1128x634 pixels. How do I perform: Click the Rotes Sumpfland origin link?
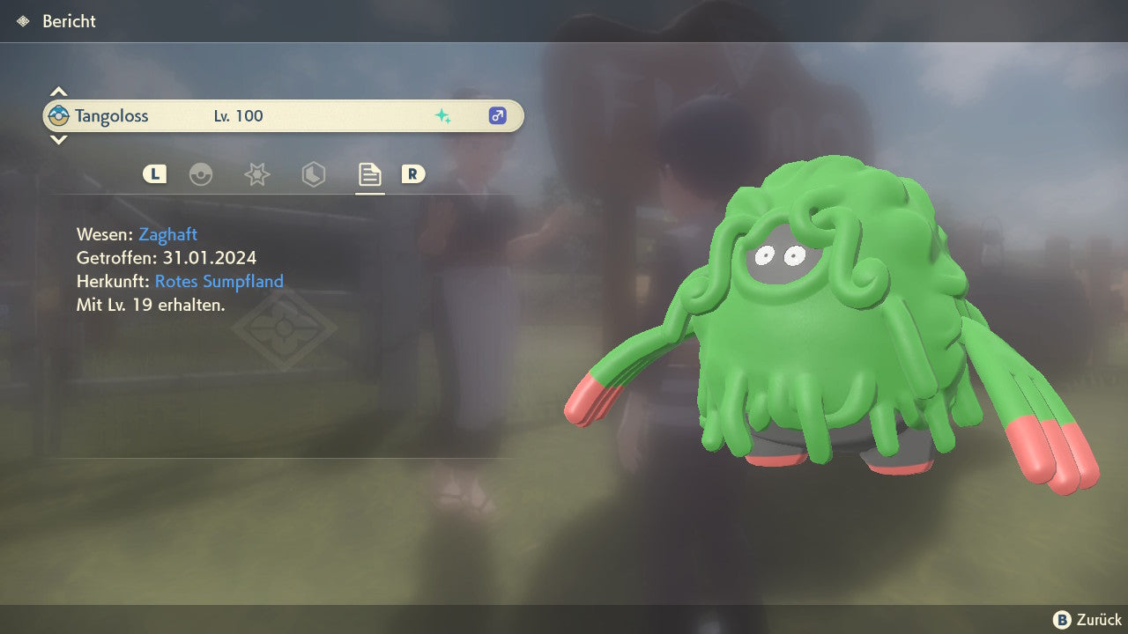[219, 282]
